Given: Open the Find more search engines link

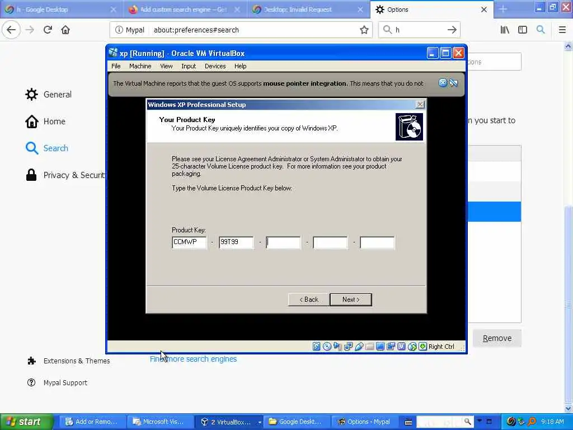Looking at the screenshot, I should (193, 359).
